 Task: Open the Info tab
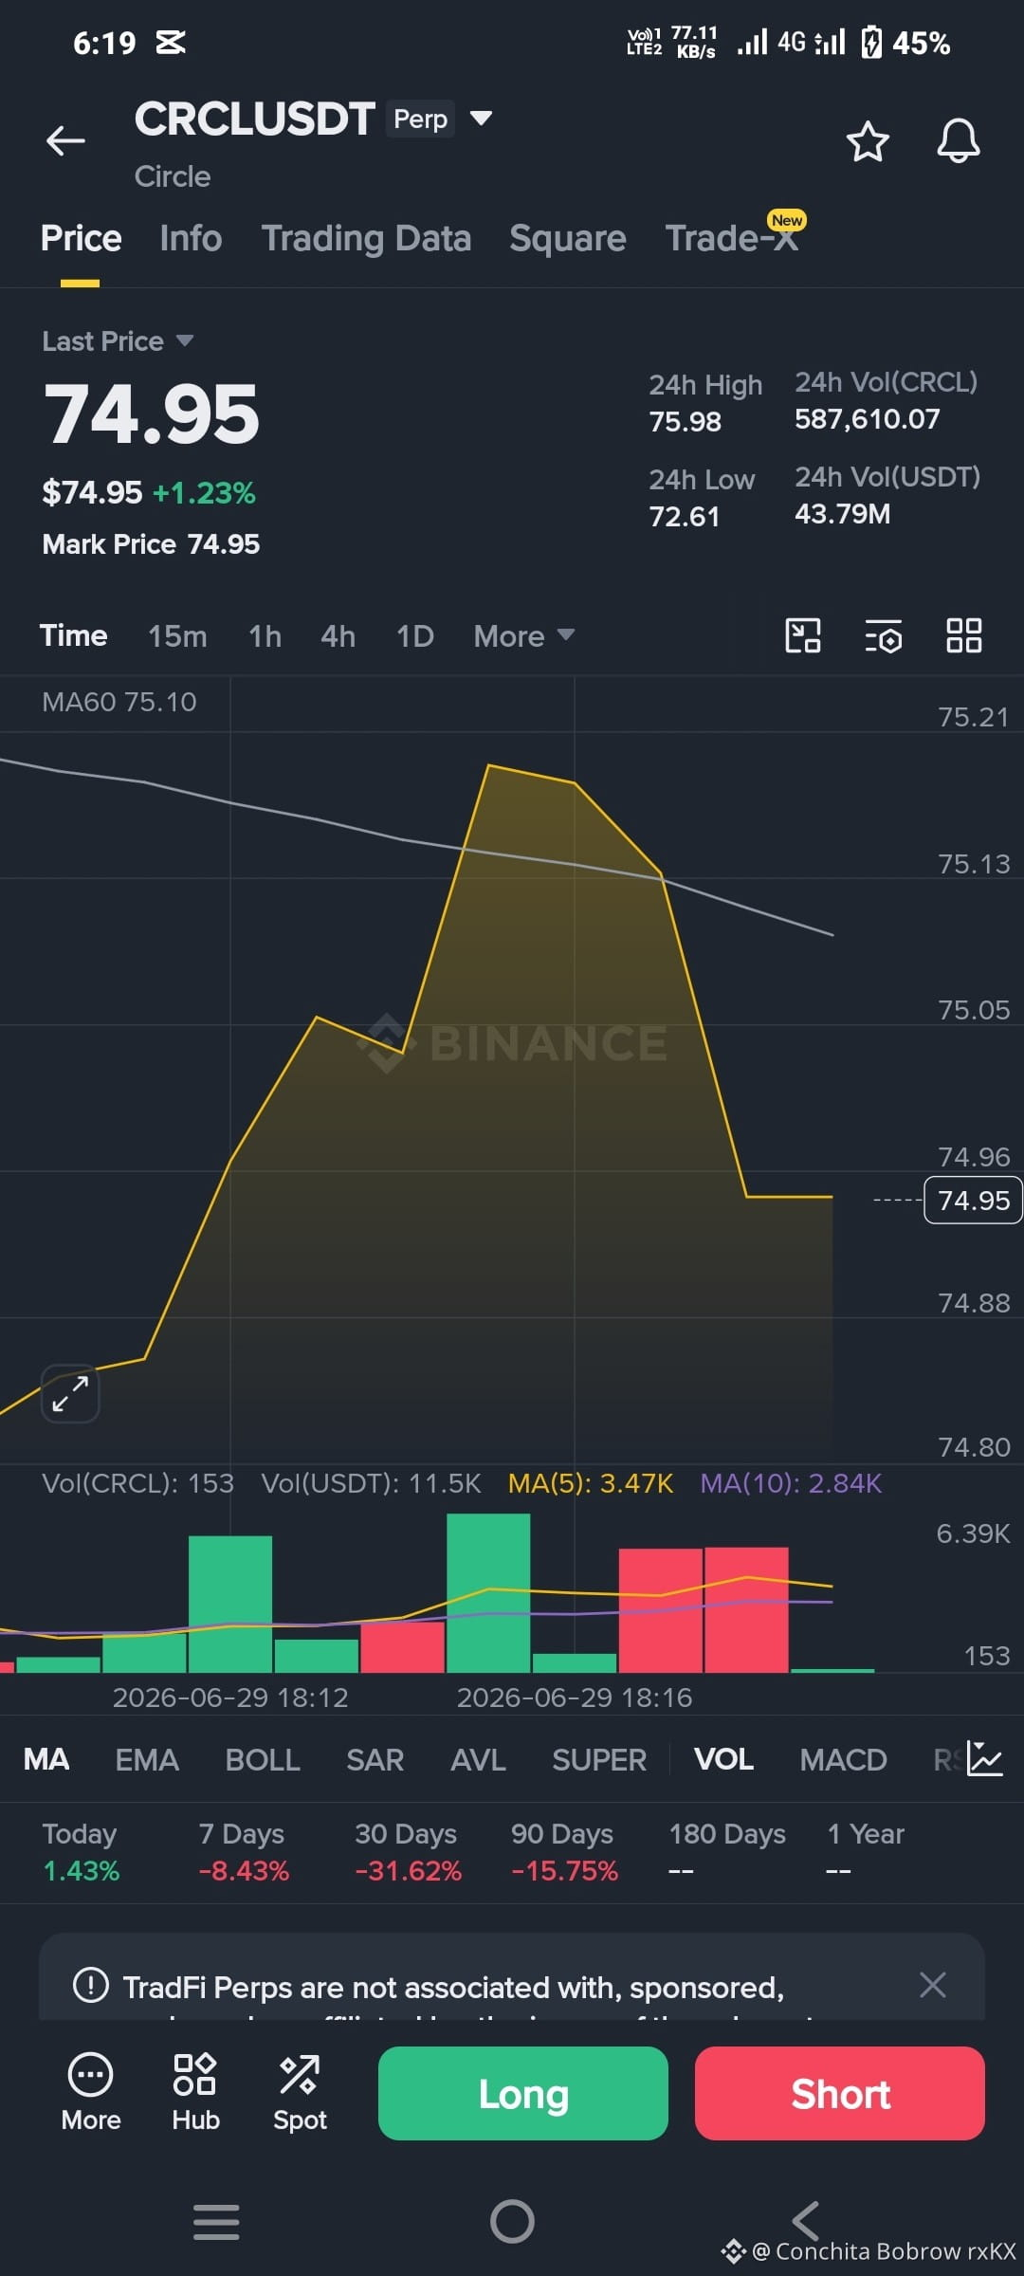pyautogui.click(x=191, y=238)
